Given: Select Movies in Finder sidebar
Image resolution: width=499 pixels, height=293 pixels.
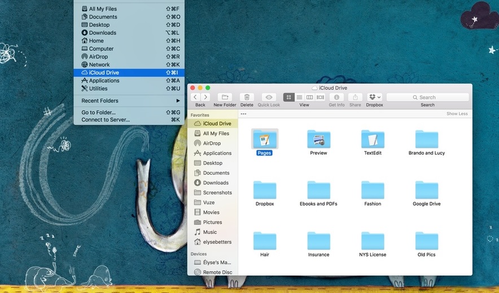Looking at the screenshot, I should (x=213, y=212).
